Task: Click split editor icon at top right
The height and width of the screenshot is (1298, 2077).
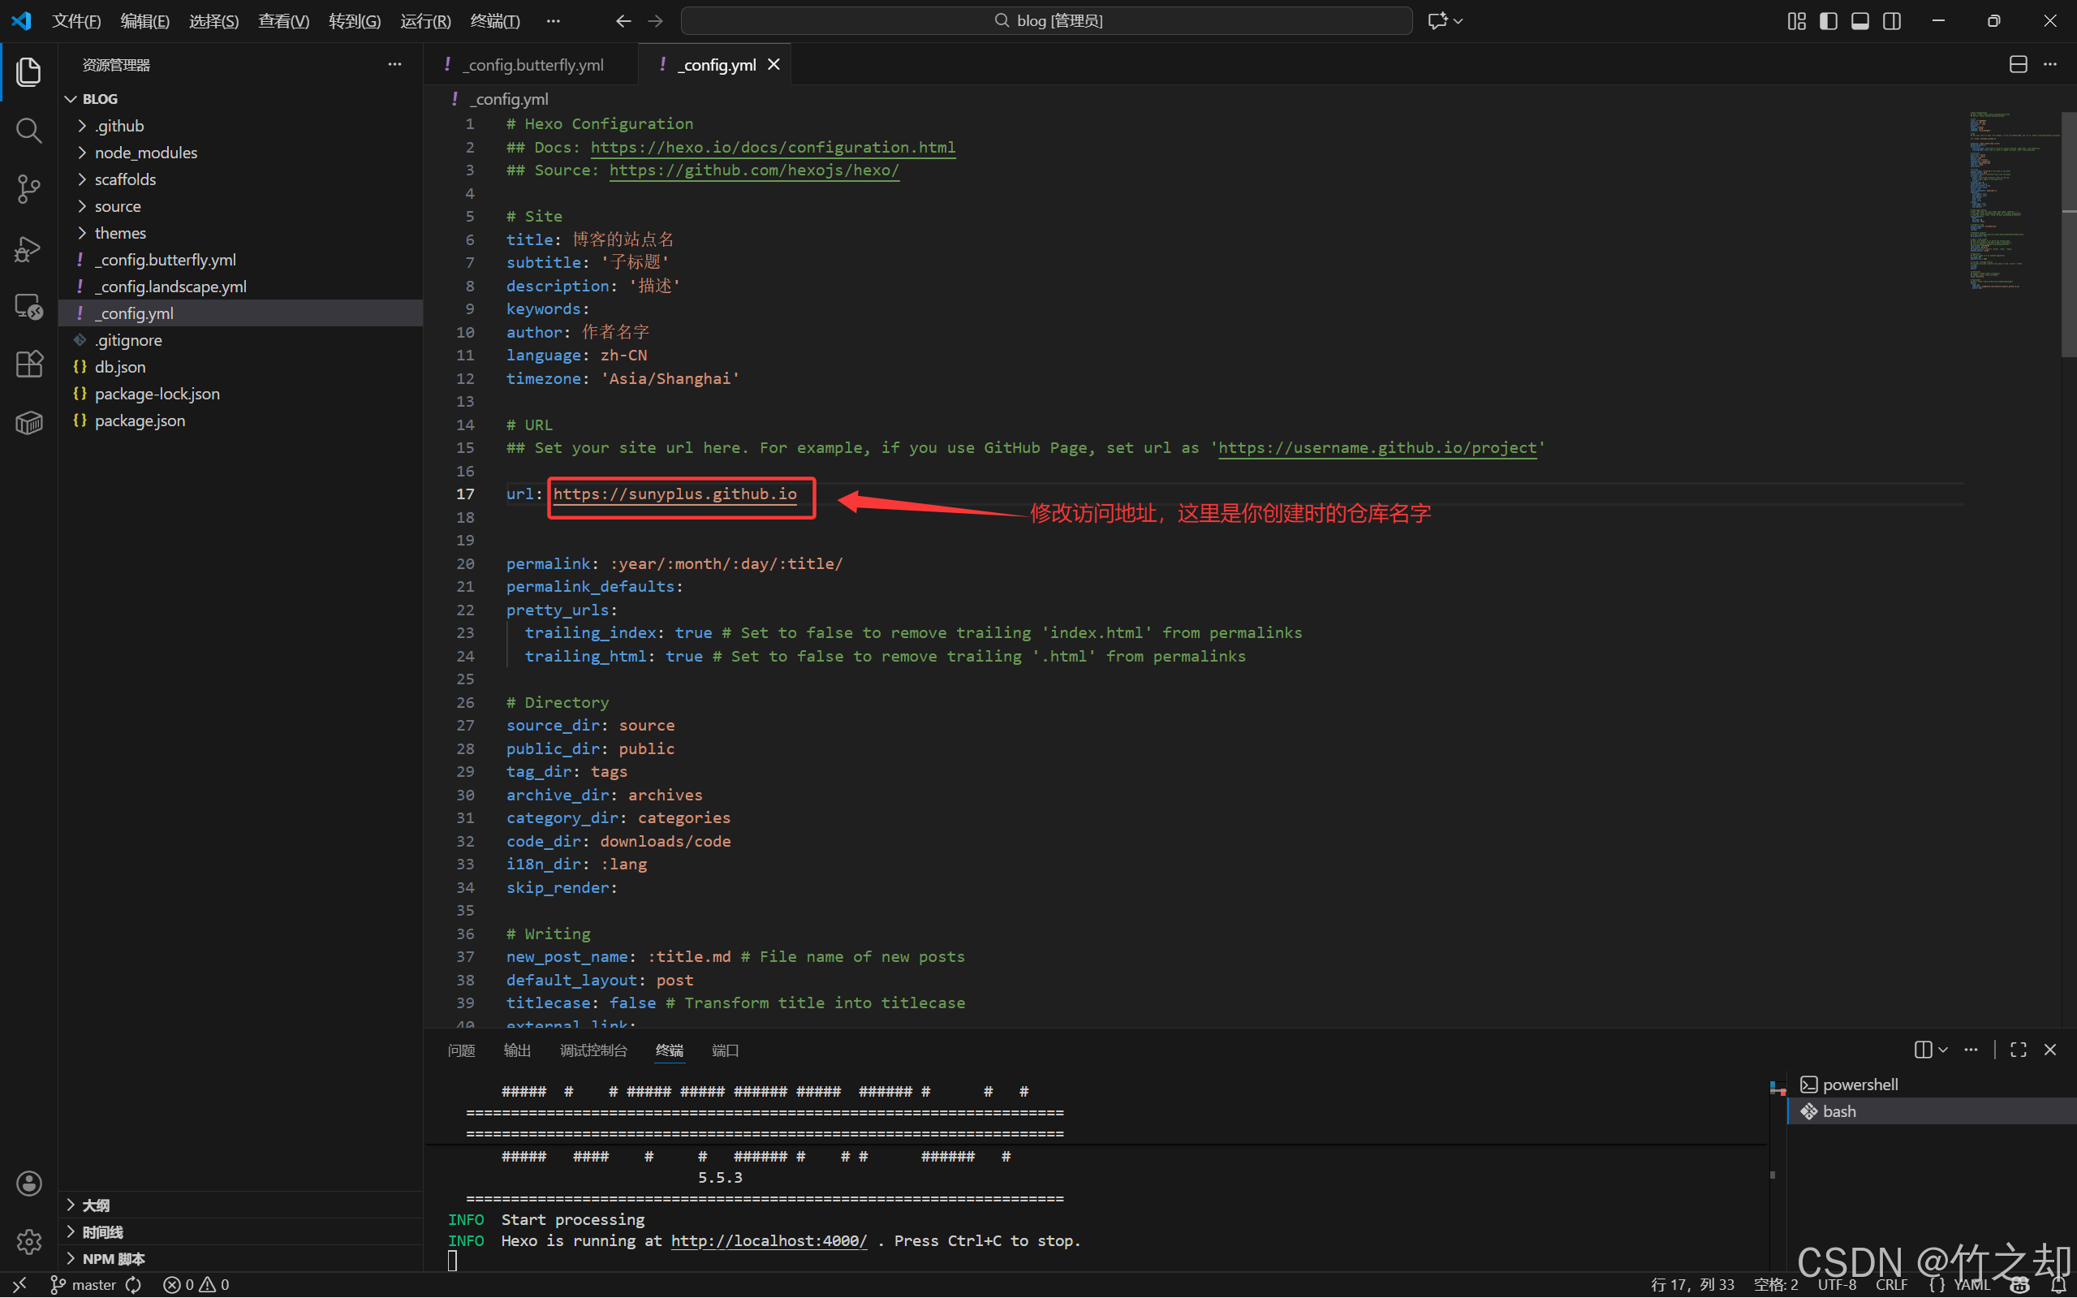Action: click(2018, 64)
